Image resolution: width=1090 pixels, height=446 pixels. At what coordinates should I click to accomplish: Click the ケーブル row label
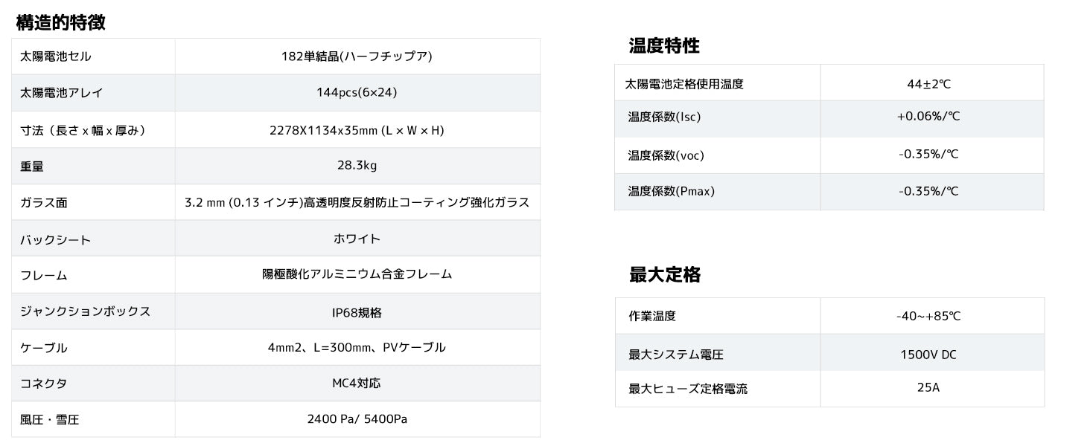click(44, 348)
